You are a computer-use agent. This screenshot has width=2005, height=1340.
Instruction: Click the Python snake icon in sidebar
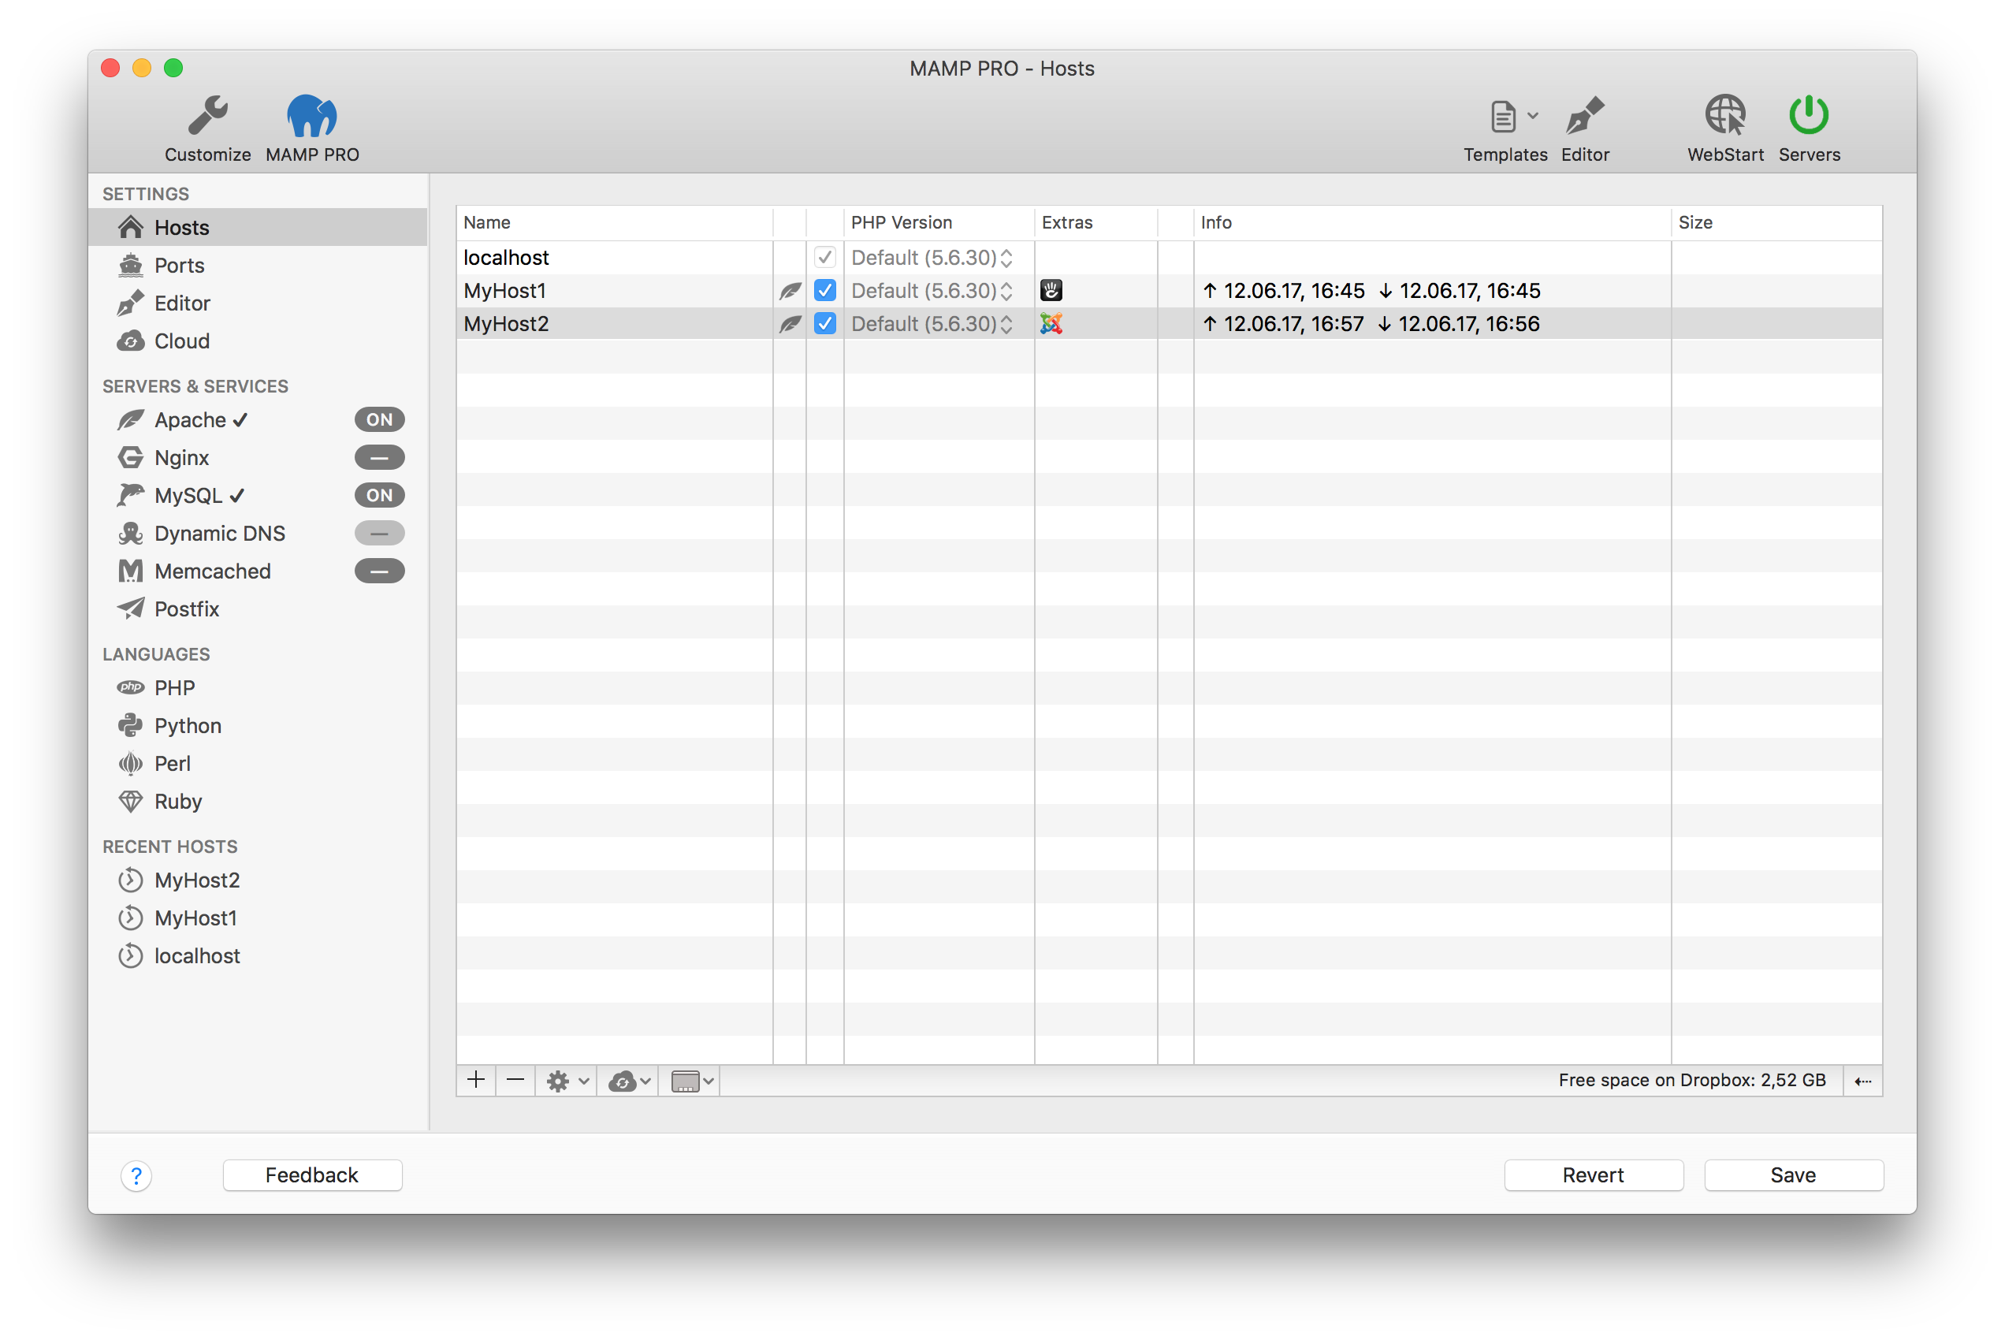click(x=130, y=725)
